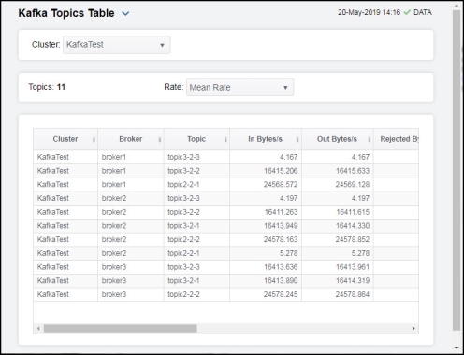Click the In Bytes/s value 16415.206
Screen dimensions: 464x355
point(281,171)
